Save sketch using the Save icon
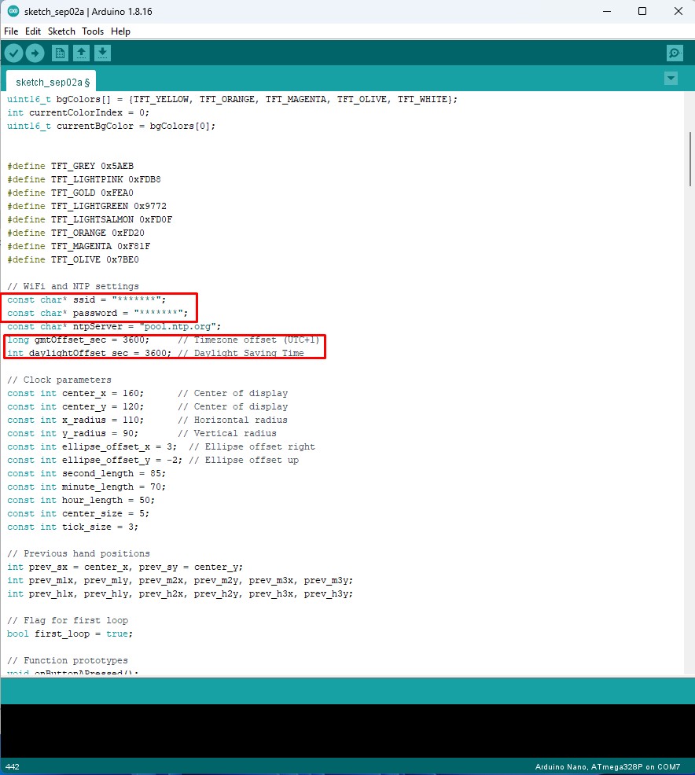Screen dimensions: 695x775 tap(102, 53)
